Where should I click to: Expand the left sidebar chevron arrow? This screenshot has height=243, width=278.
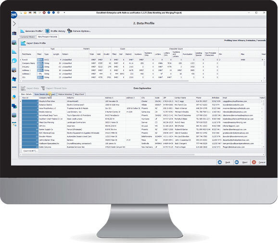14,24
